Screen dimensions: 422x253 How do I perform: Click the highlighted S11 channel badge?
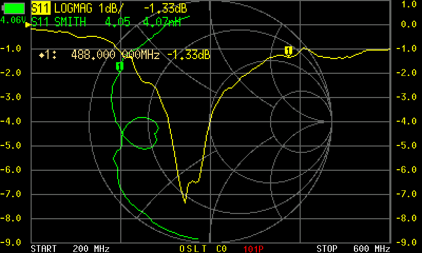(40, 9)
